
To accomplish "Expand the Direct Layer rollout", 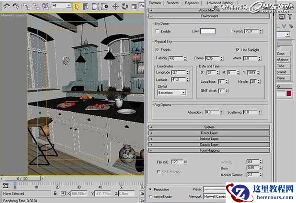I will (209, 133).
